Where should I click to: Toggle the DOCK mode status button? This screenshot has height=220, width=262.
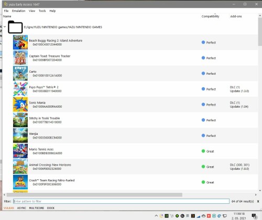51,208
